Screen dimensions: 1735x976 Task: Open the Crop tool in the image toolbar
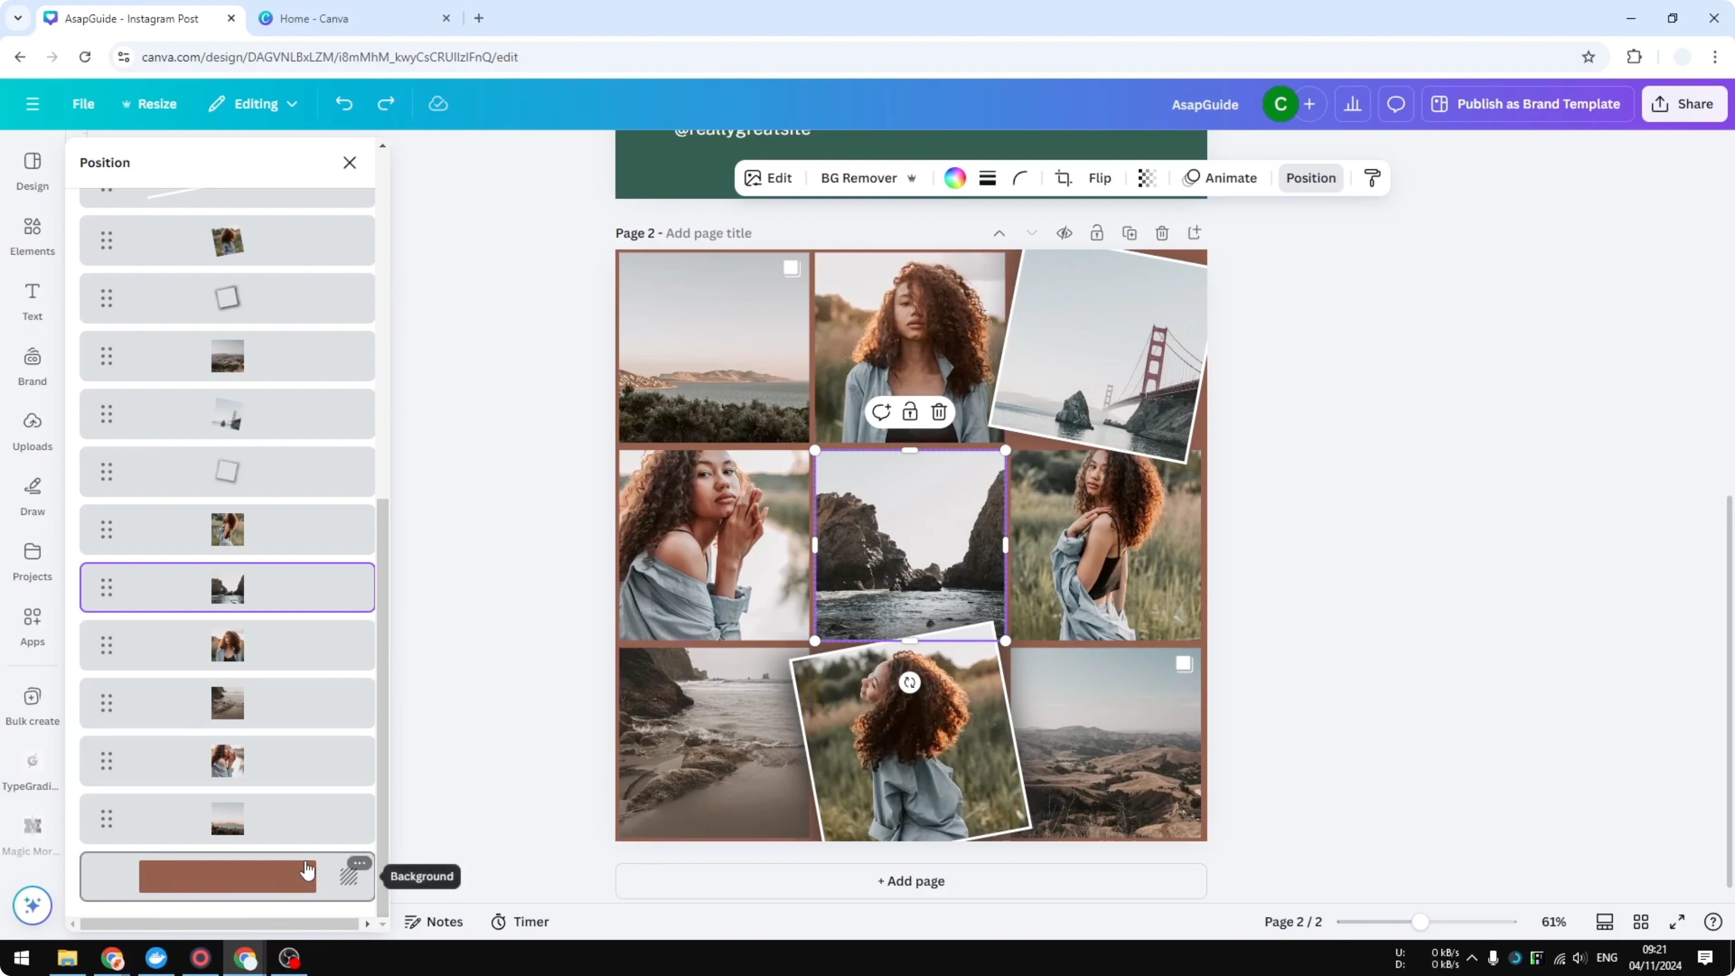(1063, 178)
